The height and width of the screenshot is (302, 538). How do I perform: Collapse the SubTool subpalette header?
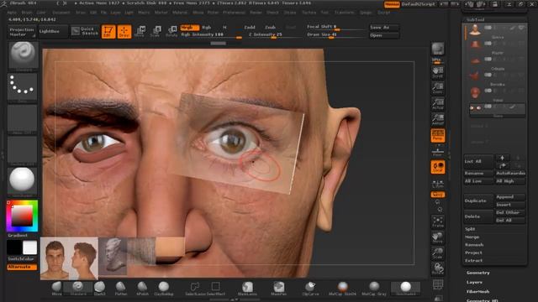(475, 20)
